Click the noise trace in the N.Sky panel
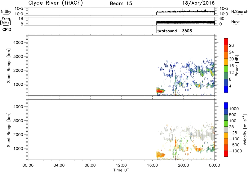248x172 pixels. (185, 11)
